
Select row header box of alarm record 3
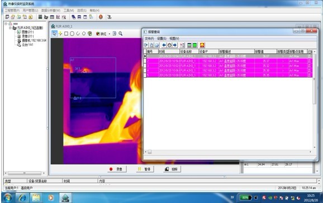pos(145,66)
